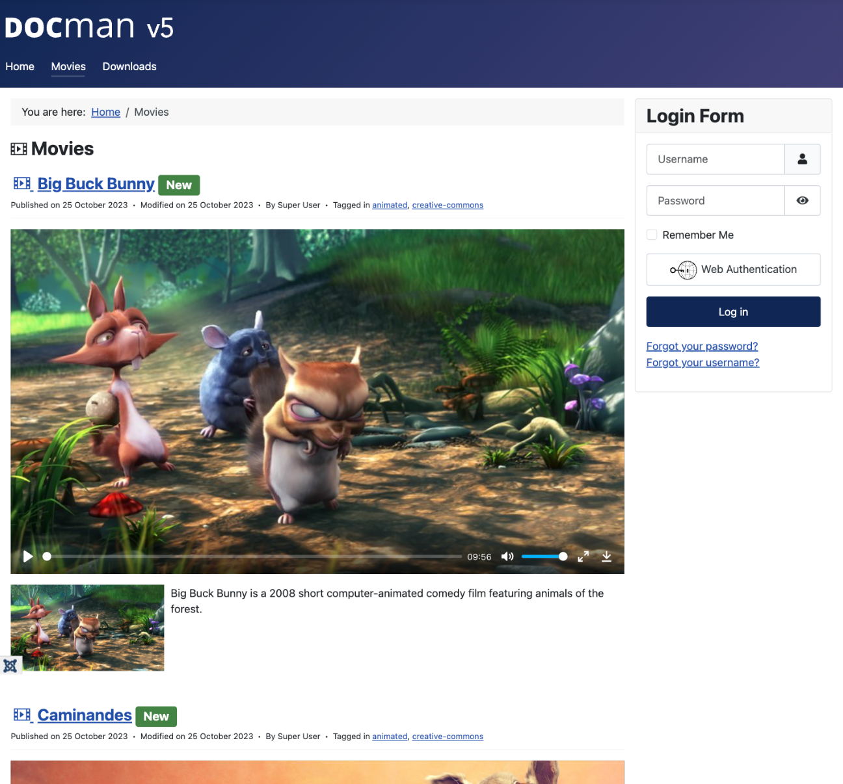Mute the video with the speaker icon
The height and width of the screenshot is (784, 843).
coord(507,556)
